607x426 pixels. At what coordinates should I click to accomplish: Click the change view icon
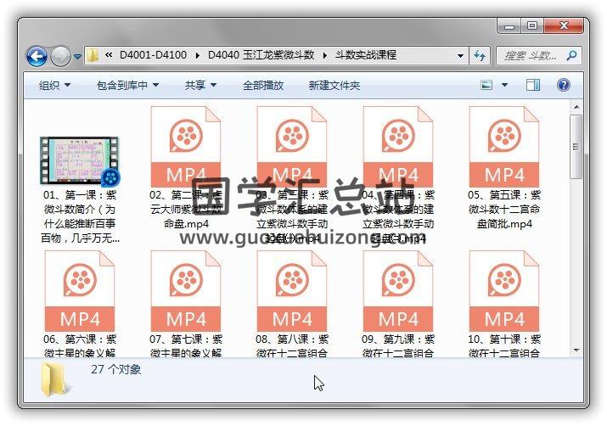(x=486, y=85)
